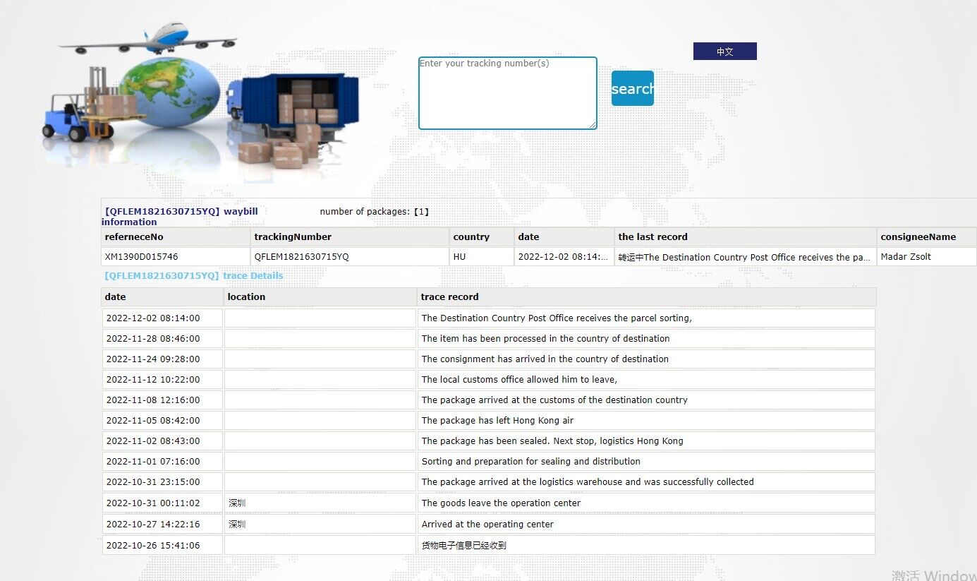Switch language with the 中文 button
The image size is (977, 581).
coord(725,52)
